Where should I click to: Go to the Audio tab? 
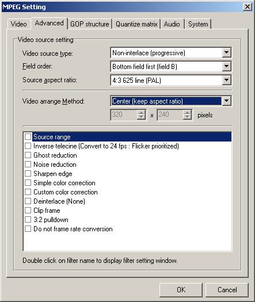(172, 24)
